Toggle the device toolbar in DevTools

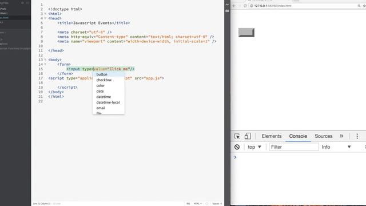click(x=248, y=136)
